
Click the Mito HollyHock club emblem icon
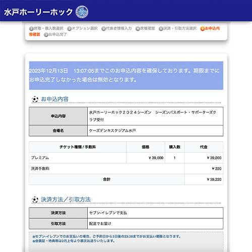pyautogui.click(x=82, y=12)
